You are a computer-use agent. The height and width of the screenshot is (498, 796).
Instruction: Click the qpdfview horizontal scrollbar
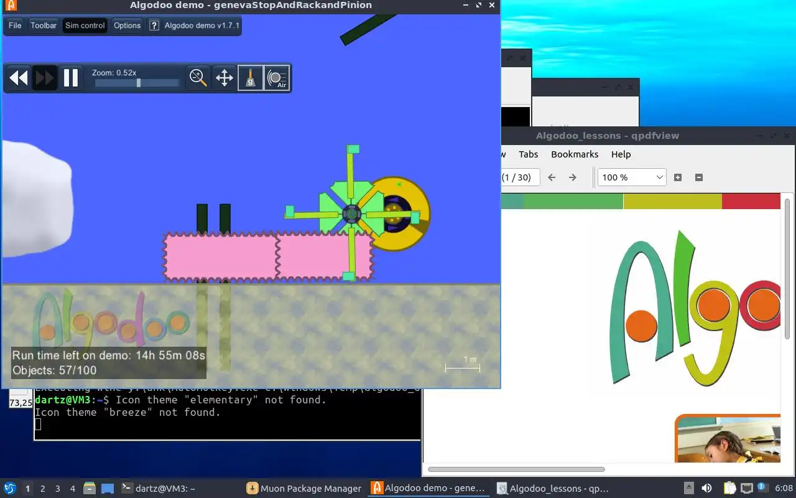point(516,469)
